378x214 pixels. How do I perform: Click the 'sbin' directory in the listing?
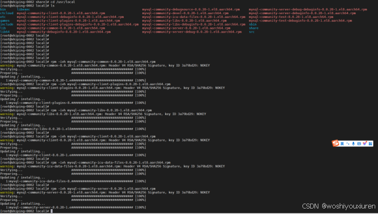pos(253,24)
